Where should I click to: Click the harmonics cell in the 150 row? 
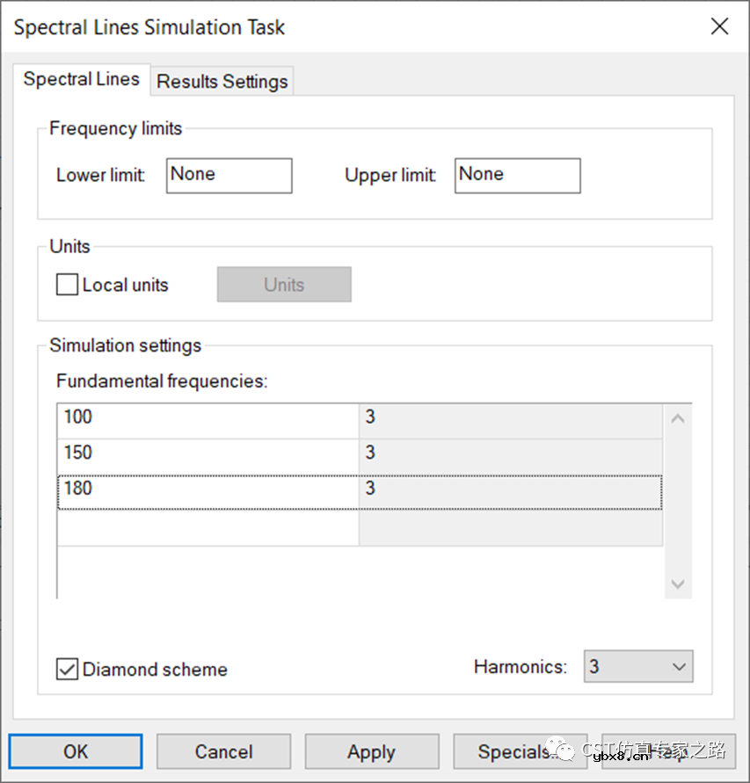(510, 453)
